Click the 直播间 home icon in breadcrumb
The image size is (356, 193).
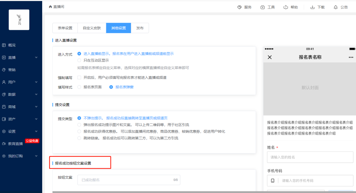50,7
